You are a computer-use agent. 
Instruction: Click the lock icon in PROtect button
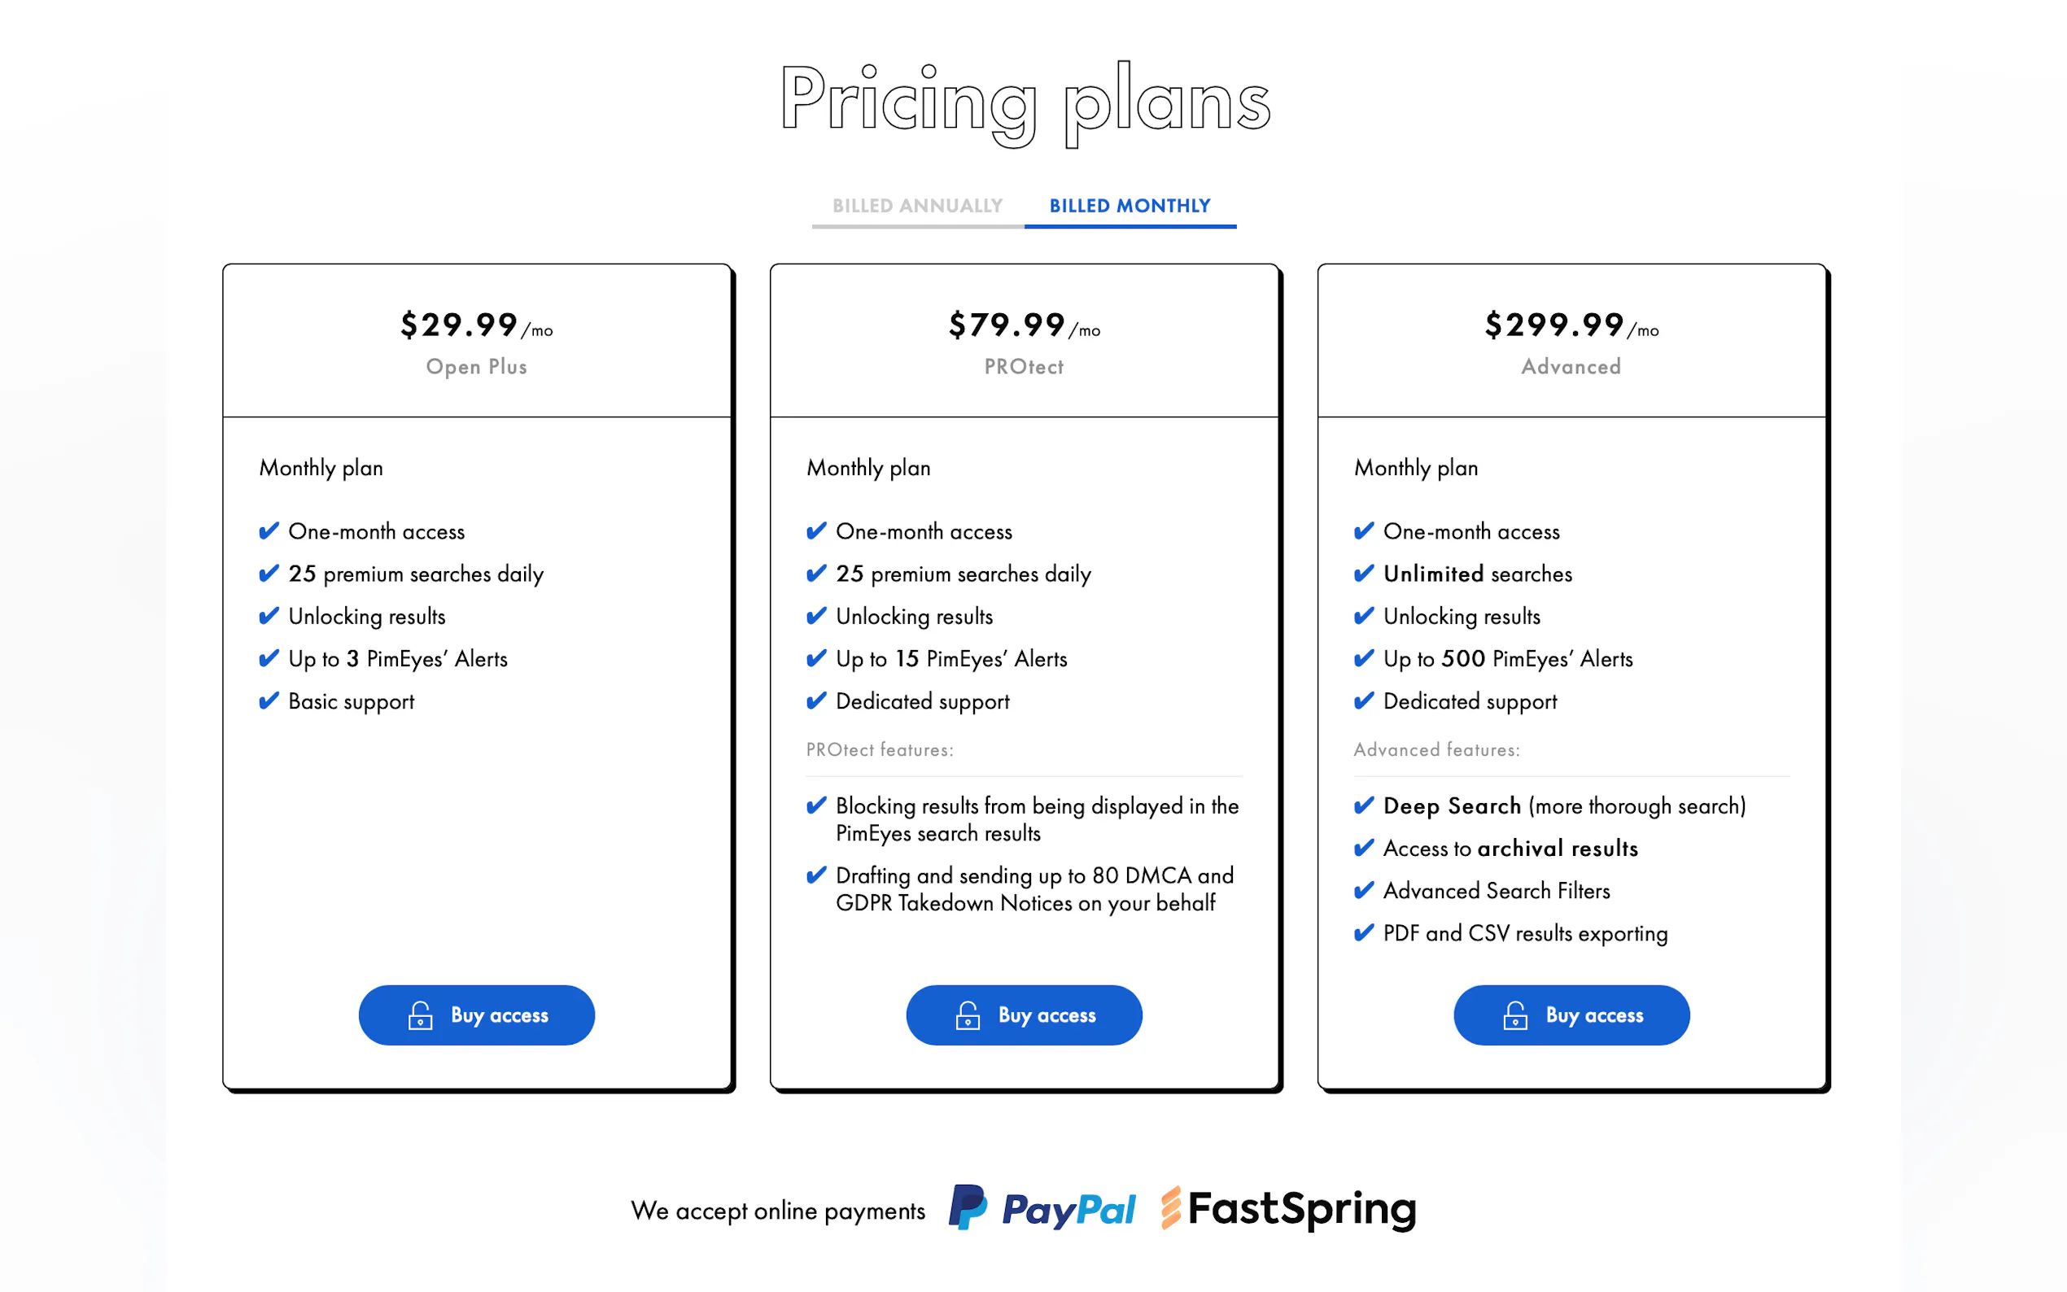(968, 1015)
